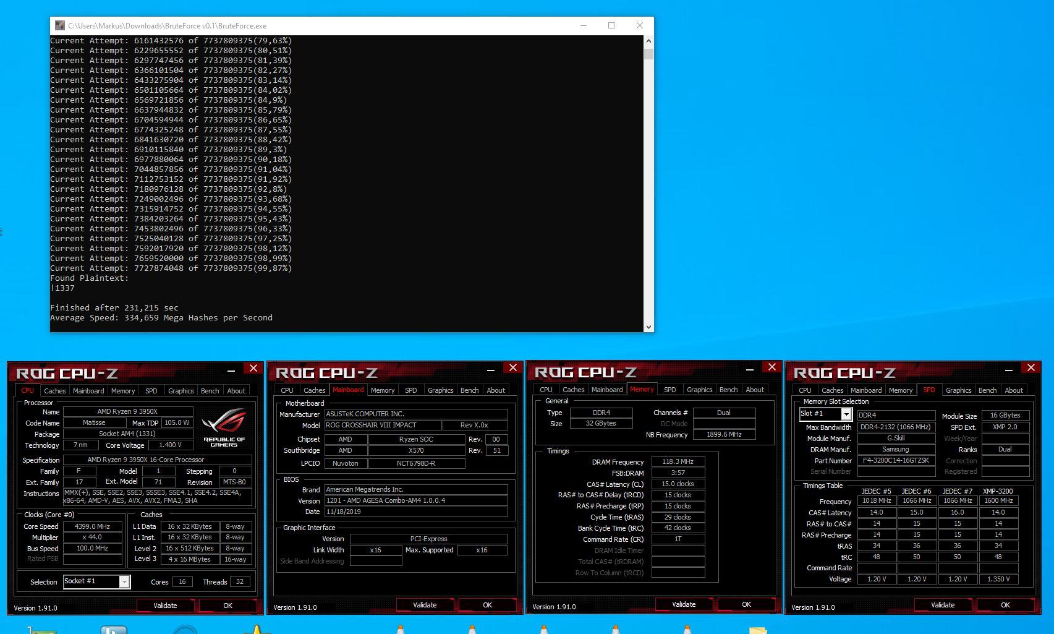Viewport: 1054px width, 634px height.
Task: Click the Threads value 32
Action: click(x=240, y=581)
